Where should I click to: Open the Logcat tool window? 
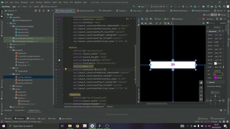(42, 119)
